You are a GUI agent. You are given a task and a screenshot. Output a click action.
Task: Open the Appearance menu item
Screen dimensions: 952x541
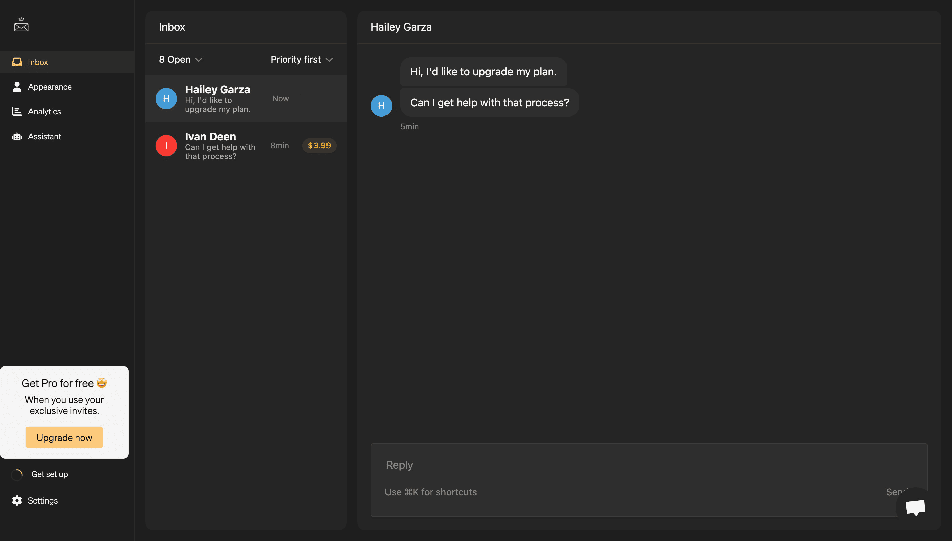point(67,87)
